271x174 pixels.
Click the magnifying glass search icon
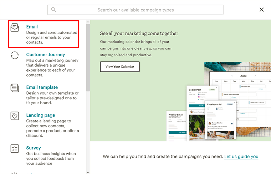[x=53, y=10]
